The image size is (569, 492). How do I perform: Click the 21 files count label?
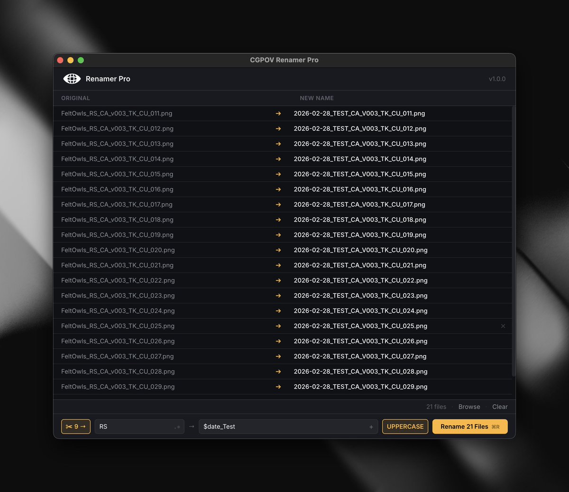click(x=436, y=407)
